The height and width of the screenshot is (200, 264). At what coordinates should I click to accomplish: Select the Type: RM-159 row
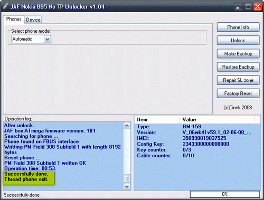coord(197,127)
